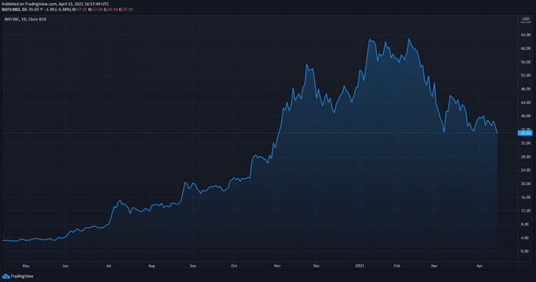
Task: Click the Jul label on the time axis
Action: (108, 266)
